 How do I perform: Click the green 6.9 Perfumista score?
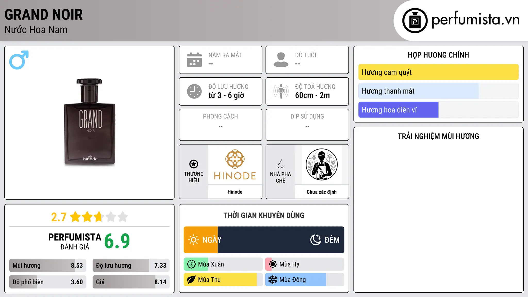click(x=117, y=241)
